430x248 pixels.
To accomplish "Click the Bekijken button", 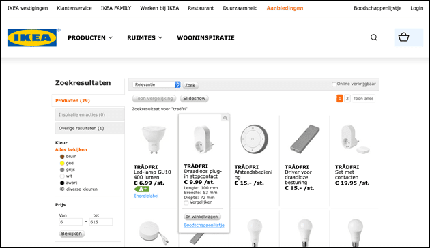I will coord(71,234).
